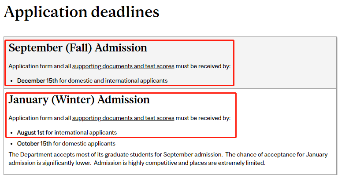Select the bold December 15th deadline text
338x175 pixels.
coord(37,80)
